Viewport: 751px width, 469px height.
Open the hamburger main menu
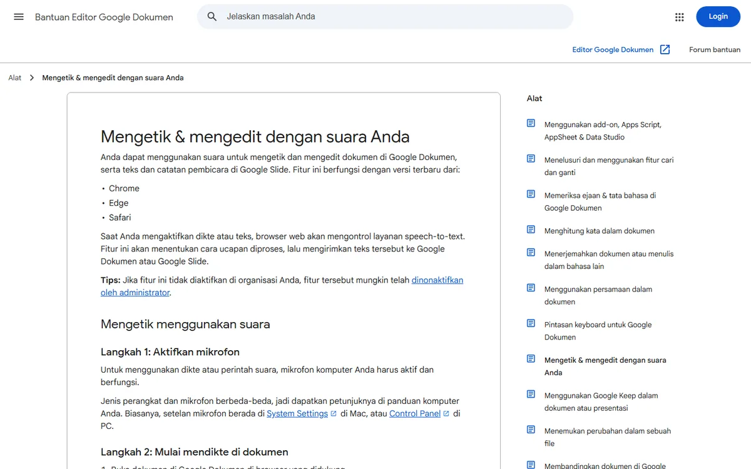click(19, 17)
